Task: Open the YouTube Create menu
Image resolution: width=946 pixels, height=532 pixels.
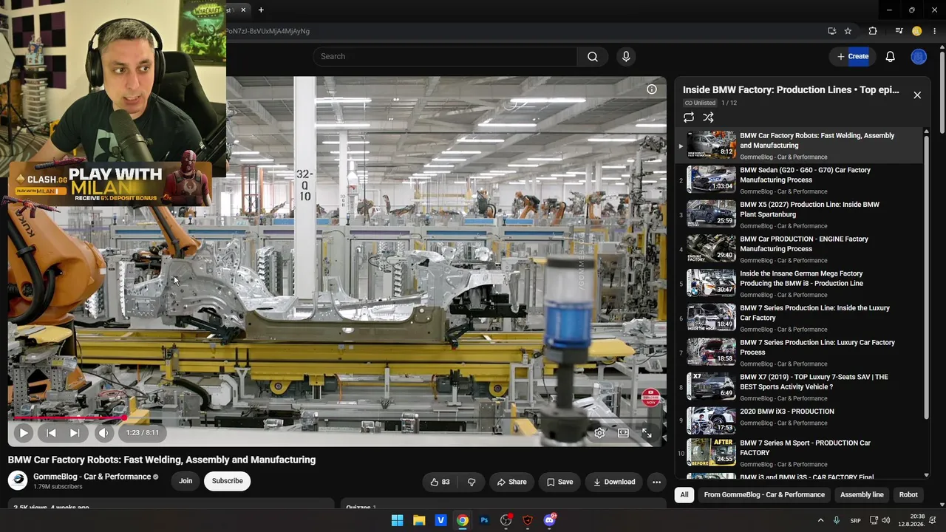Action: (x=852, y=56)
